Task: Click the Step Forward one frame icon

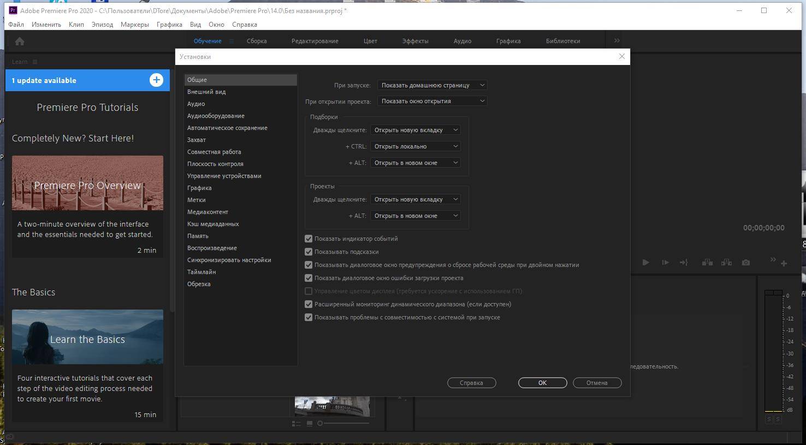Action: tap(665, 263)
